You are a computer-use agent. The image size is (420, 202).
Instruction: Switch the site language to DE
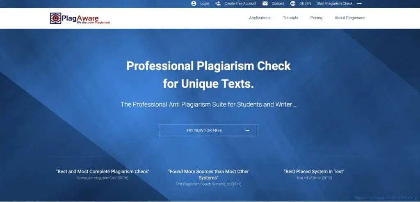point(301,4)
